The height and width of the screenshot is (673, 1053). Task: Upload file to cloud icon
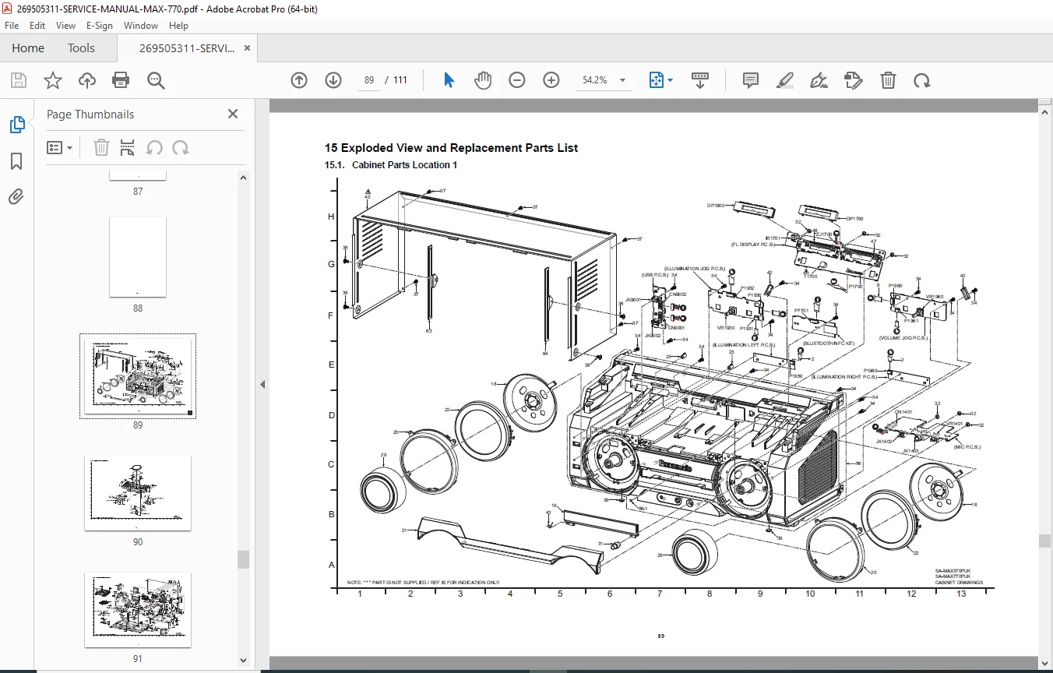[86, 80]
